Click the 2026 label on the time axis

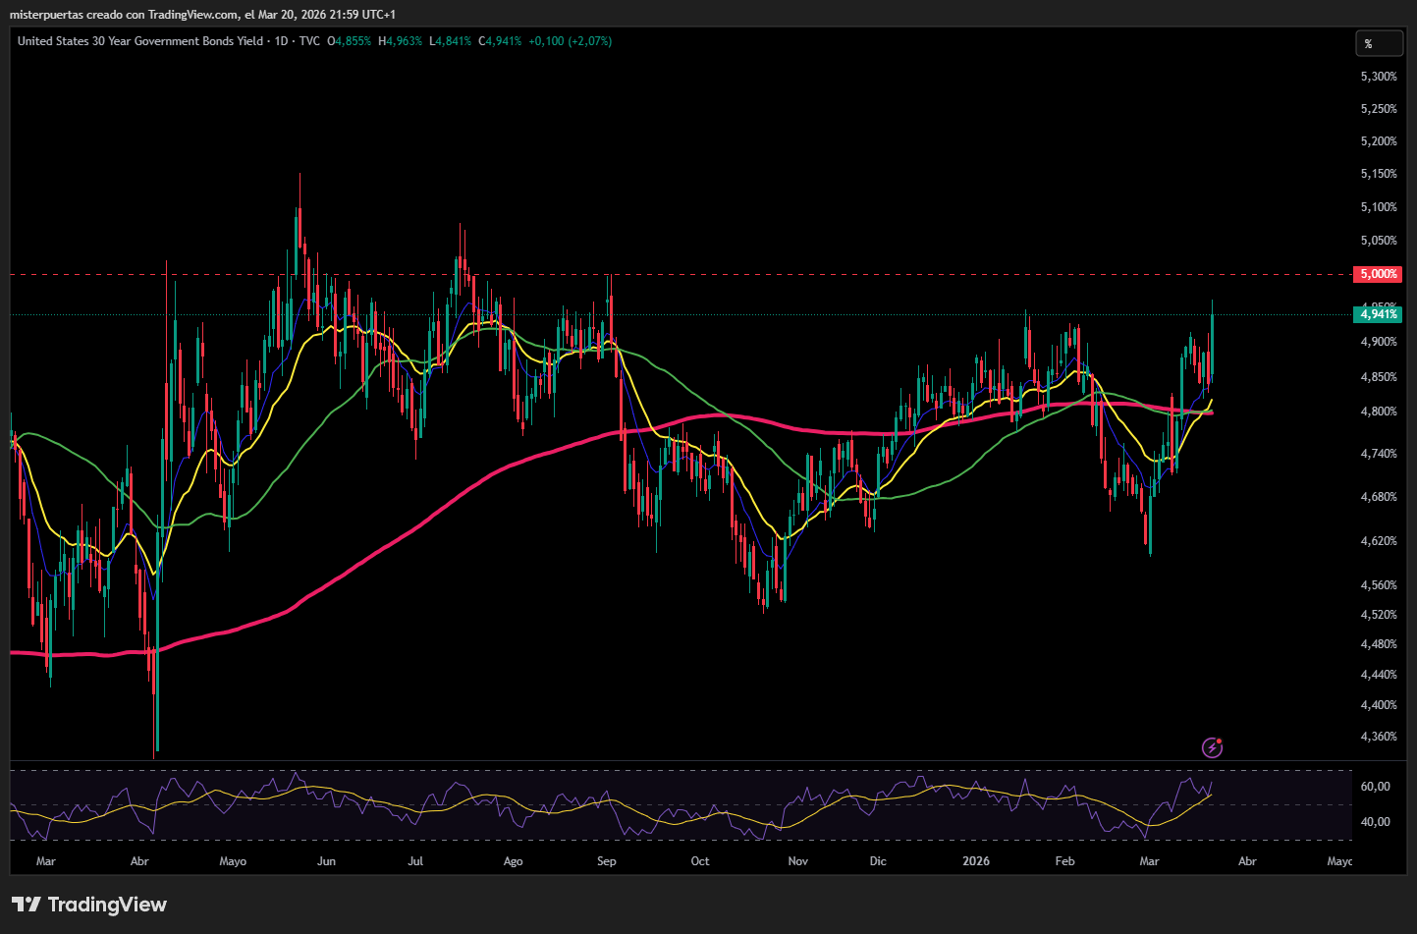coord(975,861)
